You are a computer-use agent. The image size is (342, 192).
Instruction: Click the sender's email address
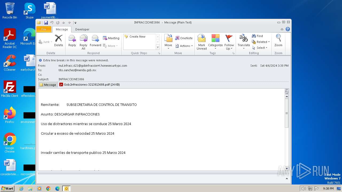[x=93, y=66]
